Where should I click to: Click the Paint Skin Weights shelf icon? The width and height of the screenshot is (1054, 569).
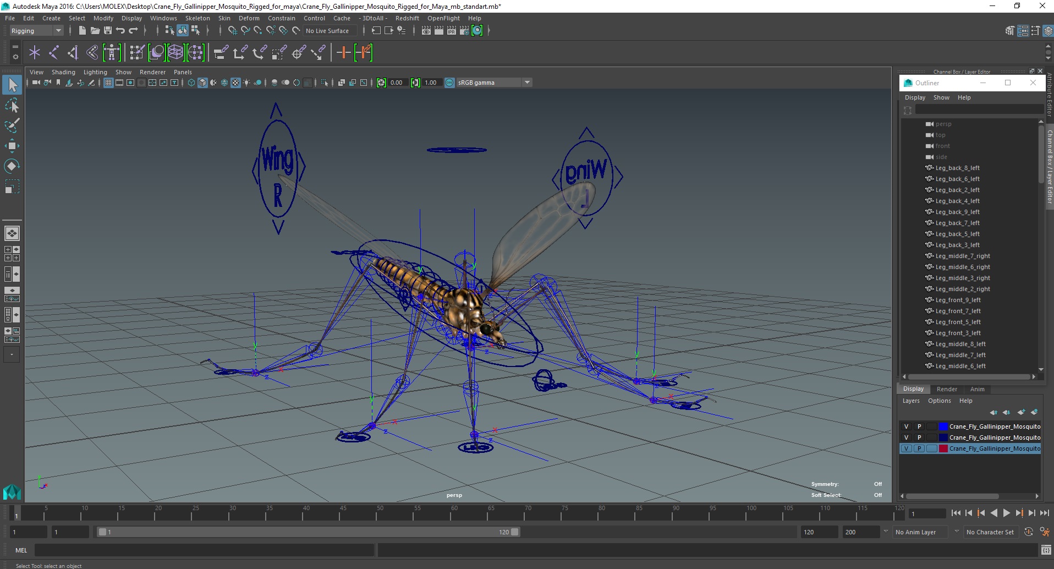(137, 53)
